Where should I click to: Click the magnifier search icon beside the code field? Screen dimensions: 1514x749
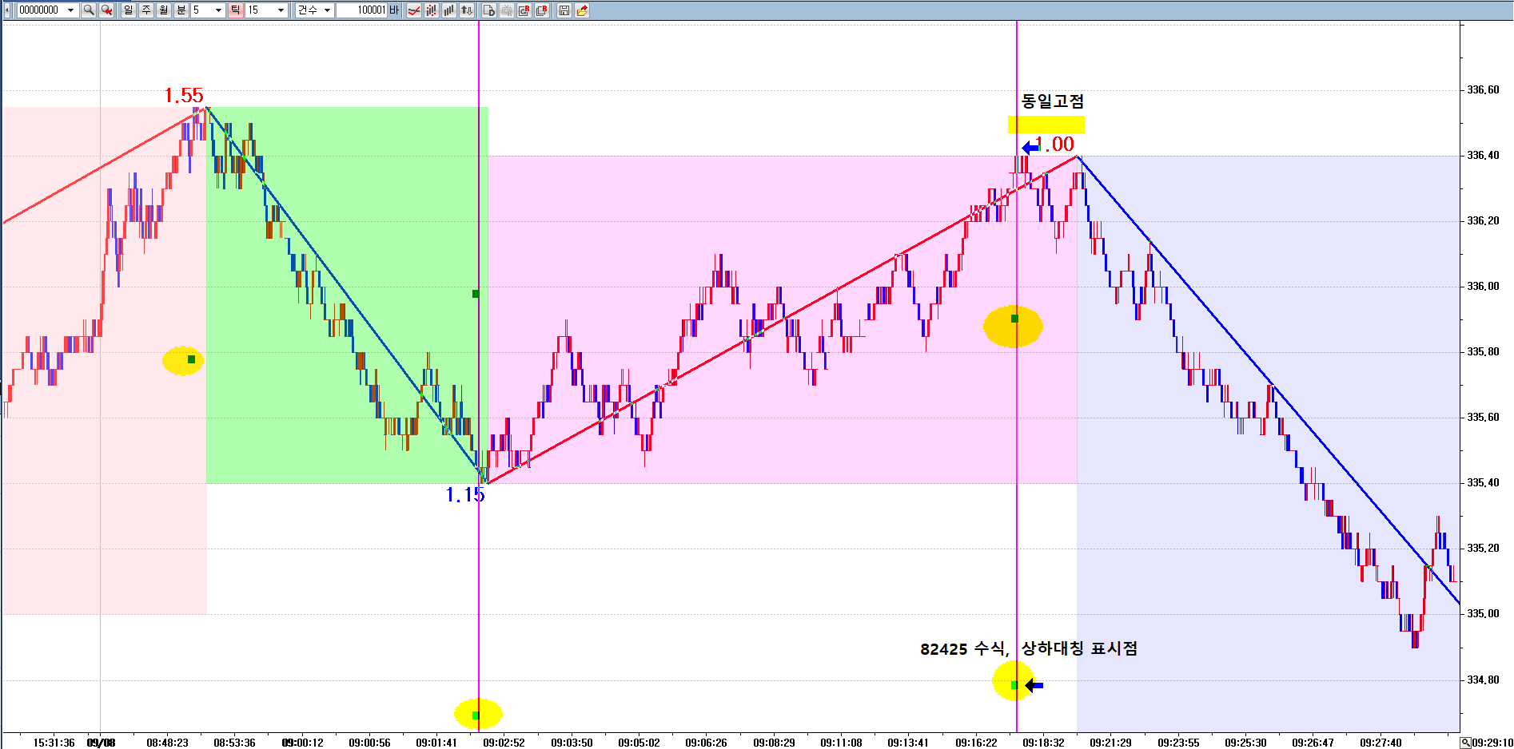(x=89, y=10)
